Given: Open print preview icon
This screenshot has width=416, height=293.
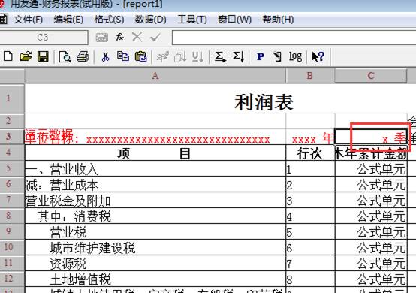Looking at the screenshot, I should 65,56.
